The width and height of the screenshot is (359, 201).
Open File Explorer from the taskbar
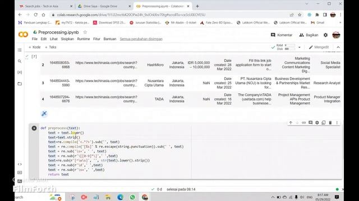[x=108, y=197]
